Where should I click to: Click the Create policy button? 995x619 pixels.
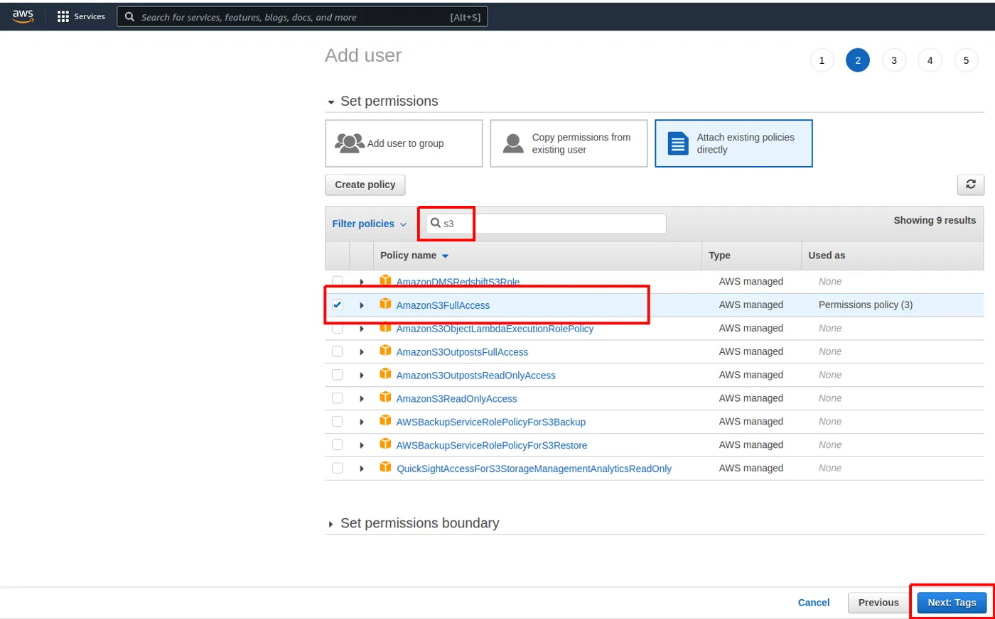(x=365, y=185)
